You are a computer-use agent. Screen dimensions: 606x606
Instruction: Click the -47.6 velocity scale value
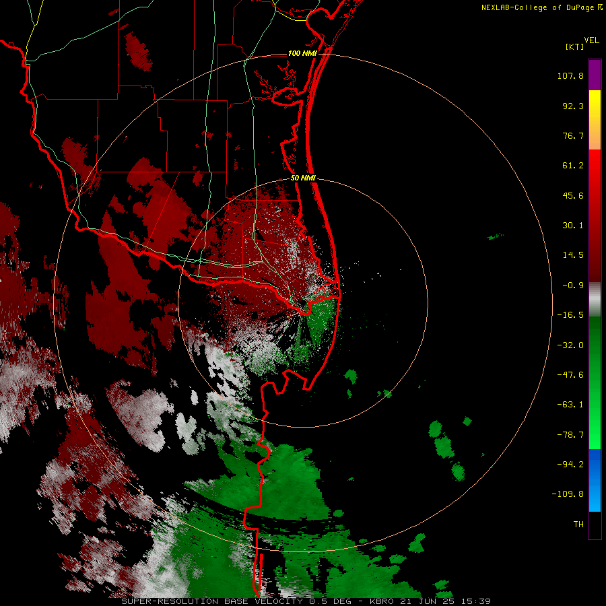click(x=570, y=375)
